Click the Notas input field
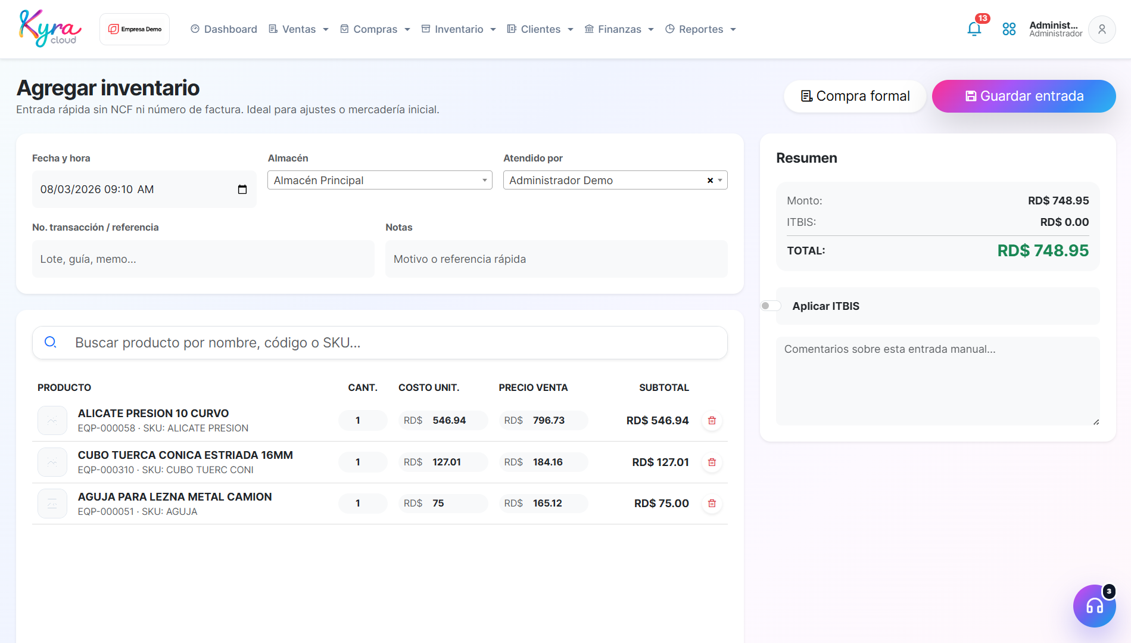Viewport: 1131px width, 643px height. coord(556,259)
